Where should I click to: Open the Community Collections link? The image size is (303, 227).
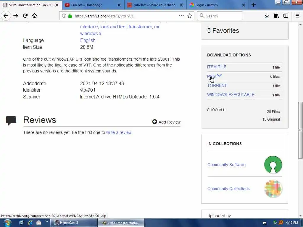[x=228, y=189]
